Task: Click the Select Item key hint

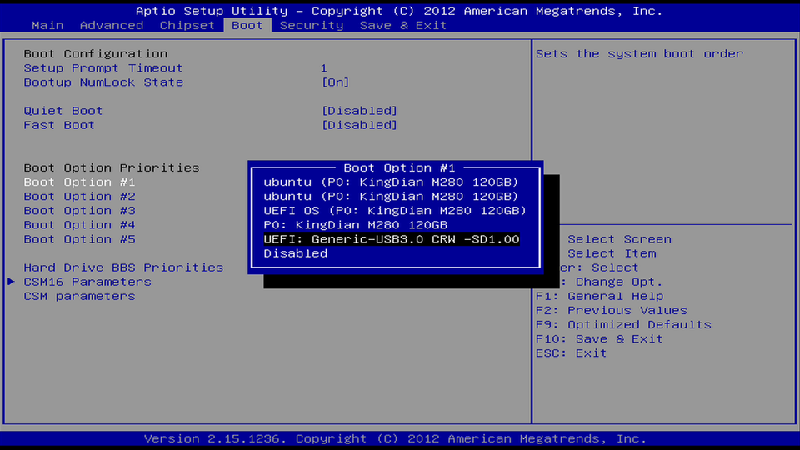Action: point(612,253)
